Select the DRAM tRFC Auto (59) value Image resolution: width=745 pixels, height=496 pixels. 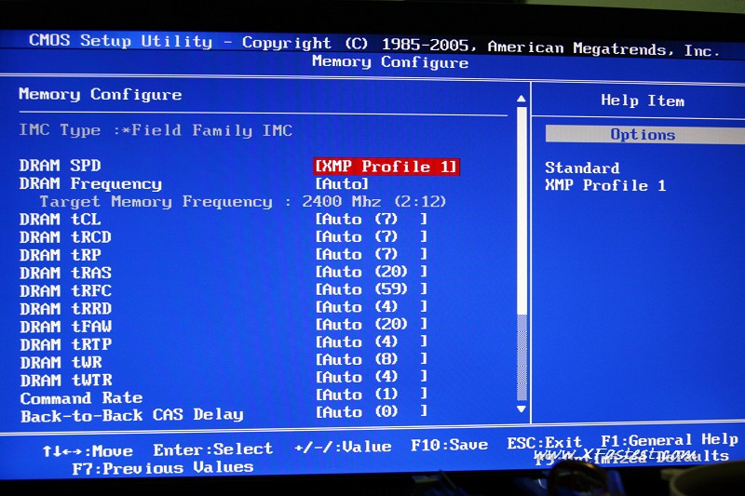point(371,289)
